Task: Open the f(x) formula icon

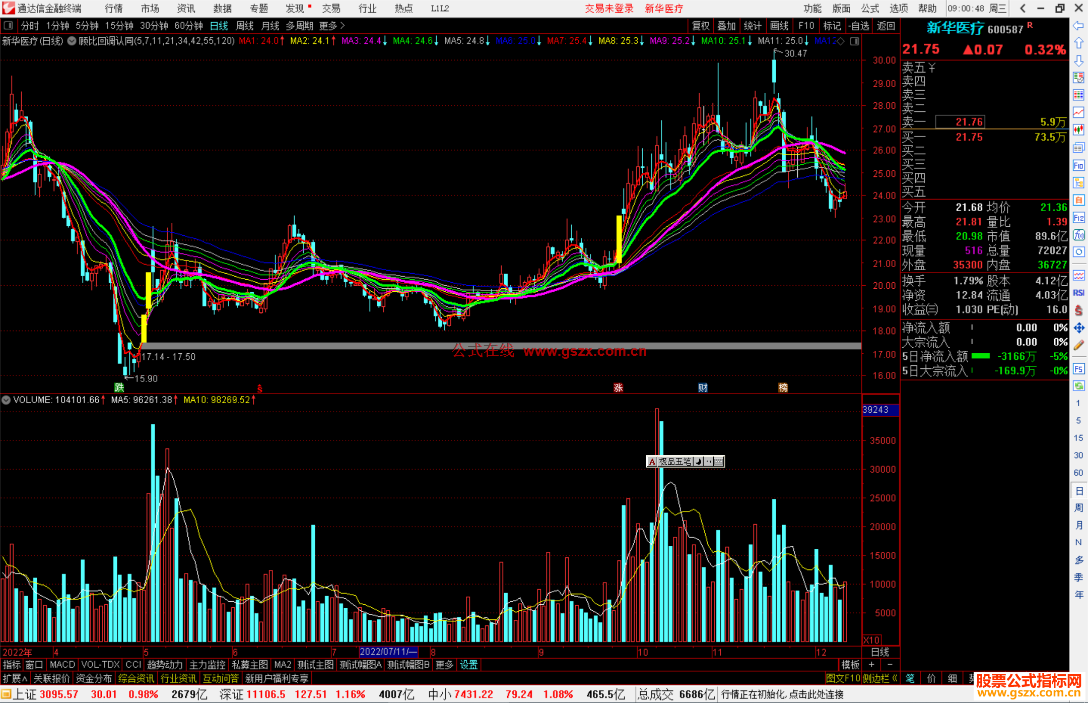Action: click(x=1078, y=235)
